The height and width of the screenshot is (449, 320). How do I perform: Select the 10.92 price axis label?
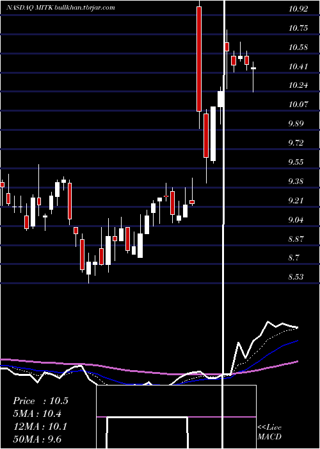298,9
